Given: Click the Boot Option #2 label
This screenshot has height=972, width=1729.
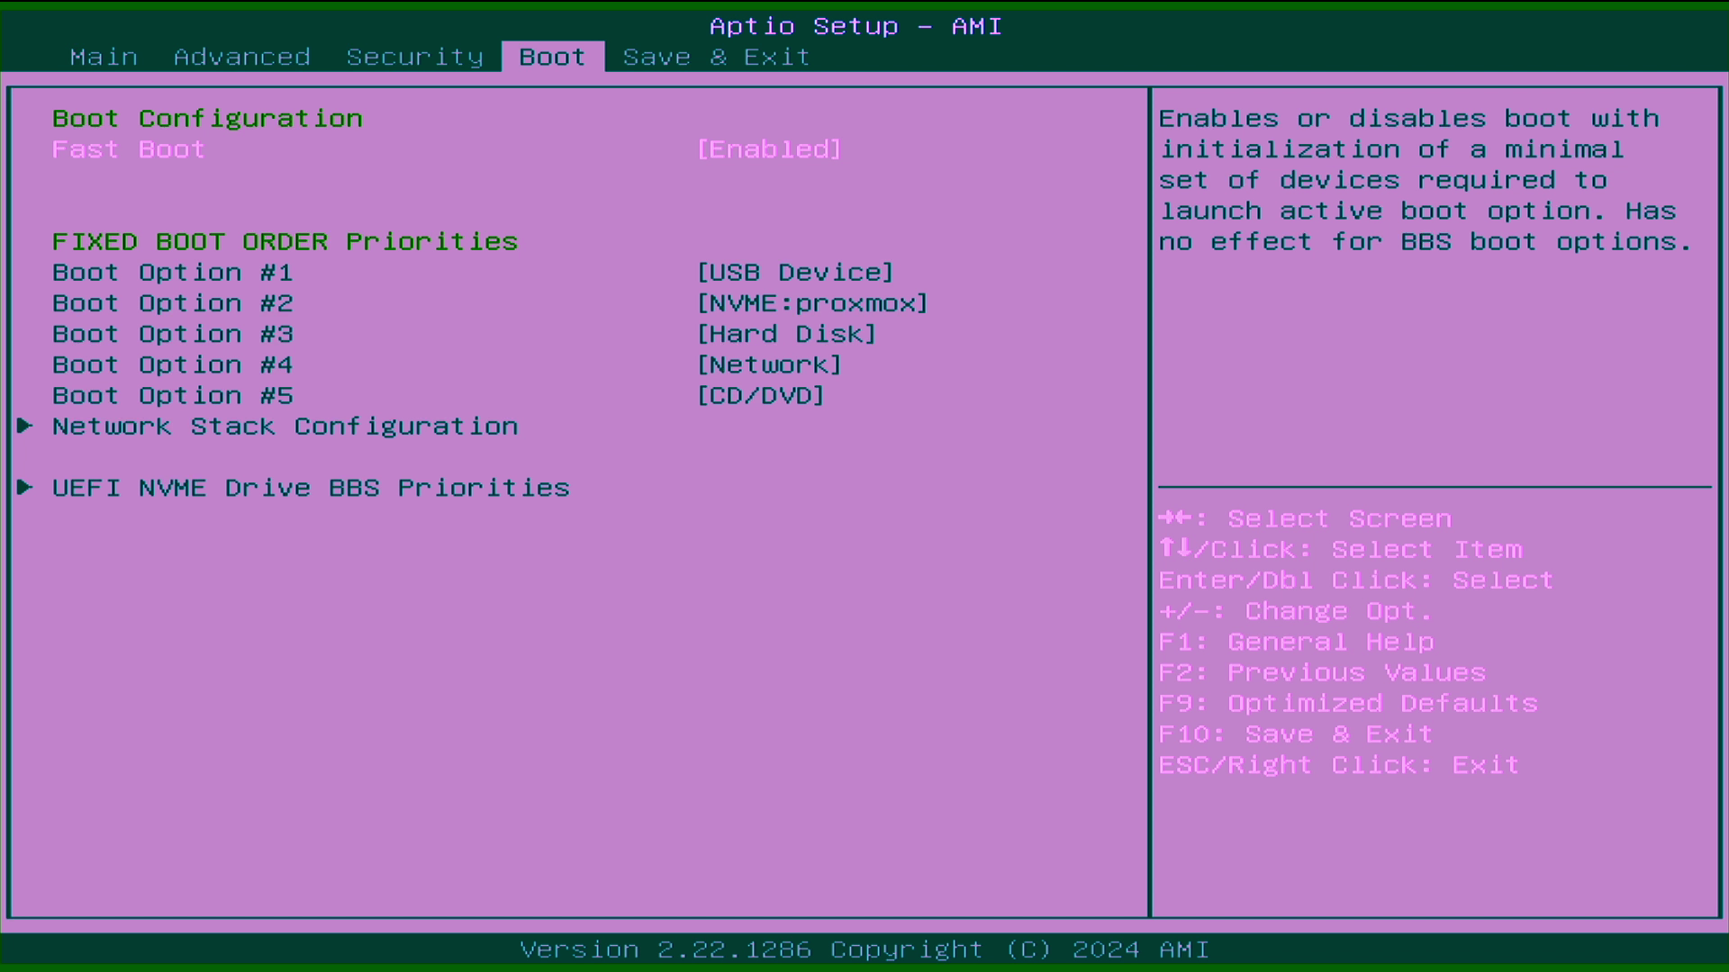Looking at the screenshot, I should (x=172, y=303).
